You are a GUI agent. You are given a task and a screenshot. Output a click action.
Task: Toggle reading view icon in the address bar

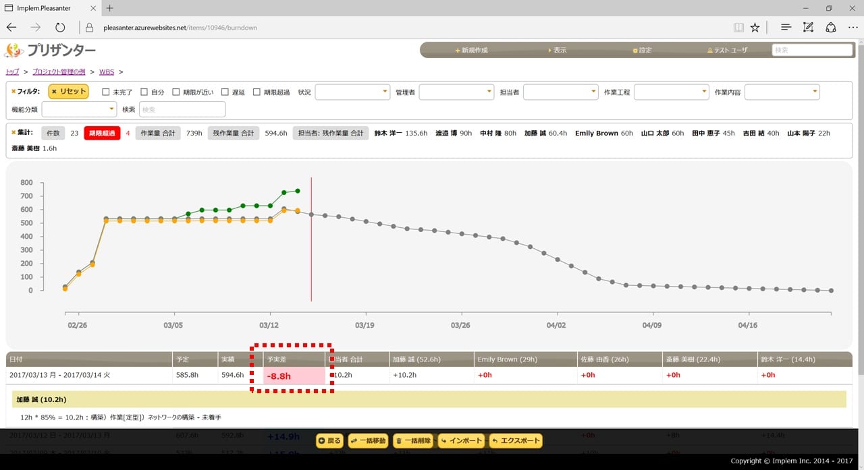(x=738, y=28)
